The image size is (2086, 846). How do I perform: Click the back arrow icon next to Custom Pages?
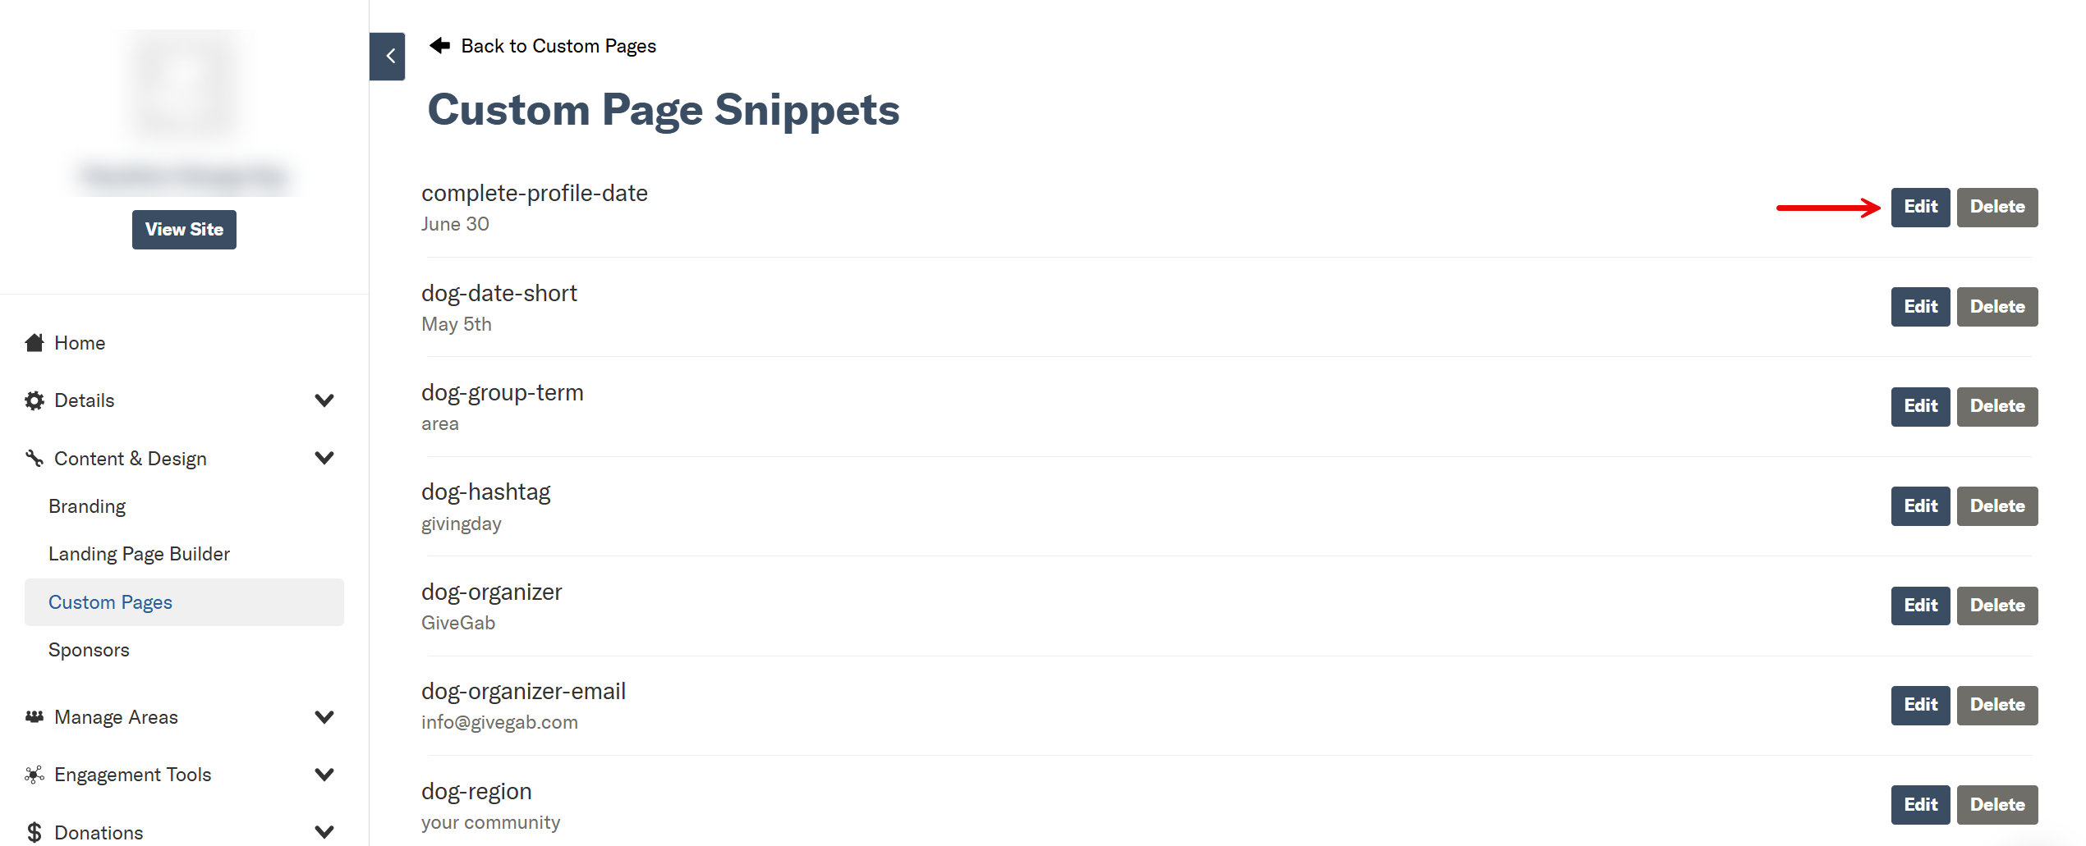440,45
